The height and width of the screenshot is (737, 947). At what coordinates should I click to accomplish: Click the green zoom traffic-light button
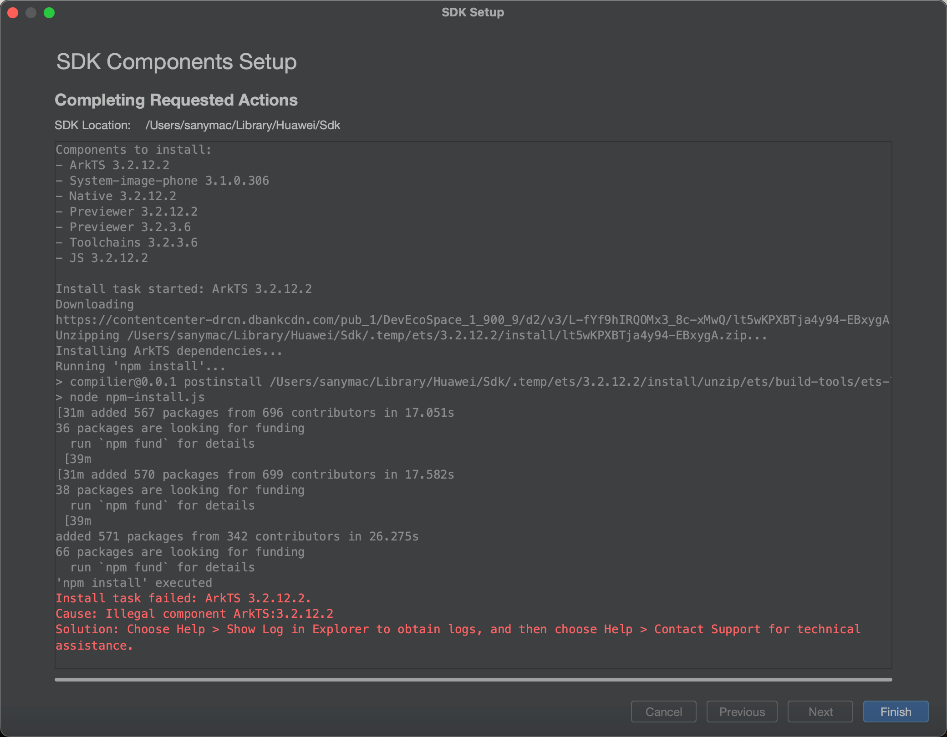(x=50, y=13)
